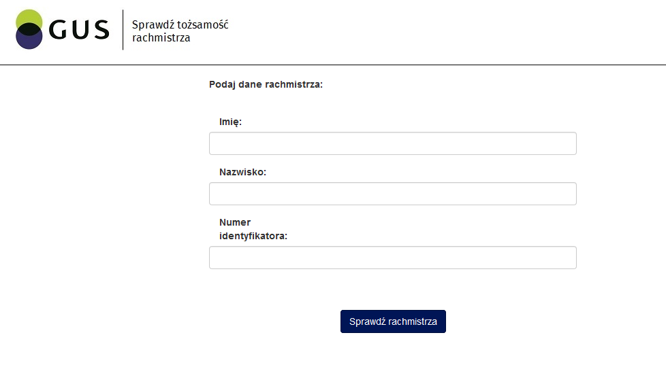Click the green top circle of logo
666x367 pixels.
point(29,16)
